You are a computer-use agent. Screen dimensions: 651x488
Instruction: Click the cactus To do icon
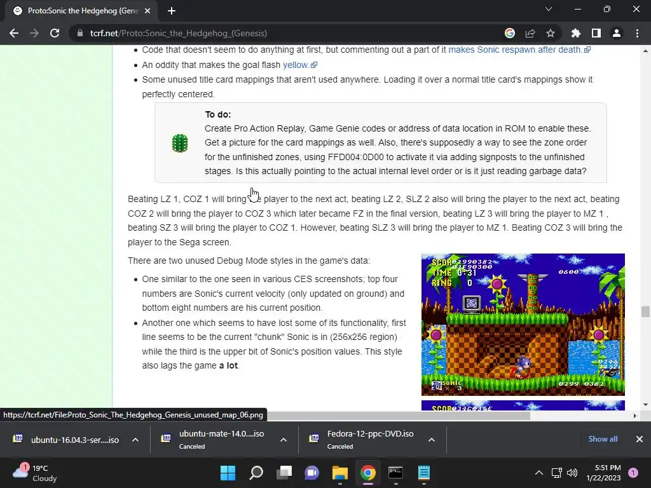tap(180, 143)
